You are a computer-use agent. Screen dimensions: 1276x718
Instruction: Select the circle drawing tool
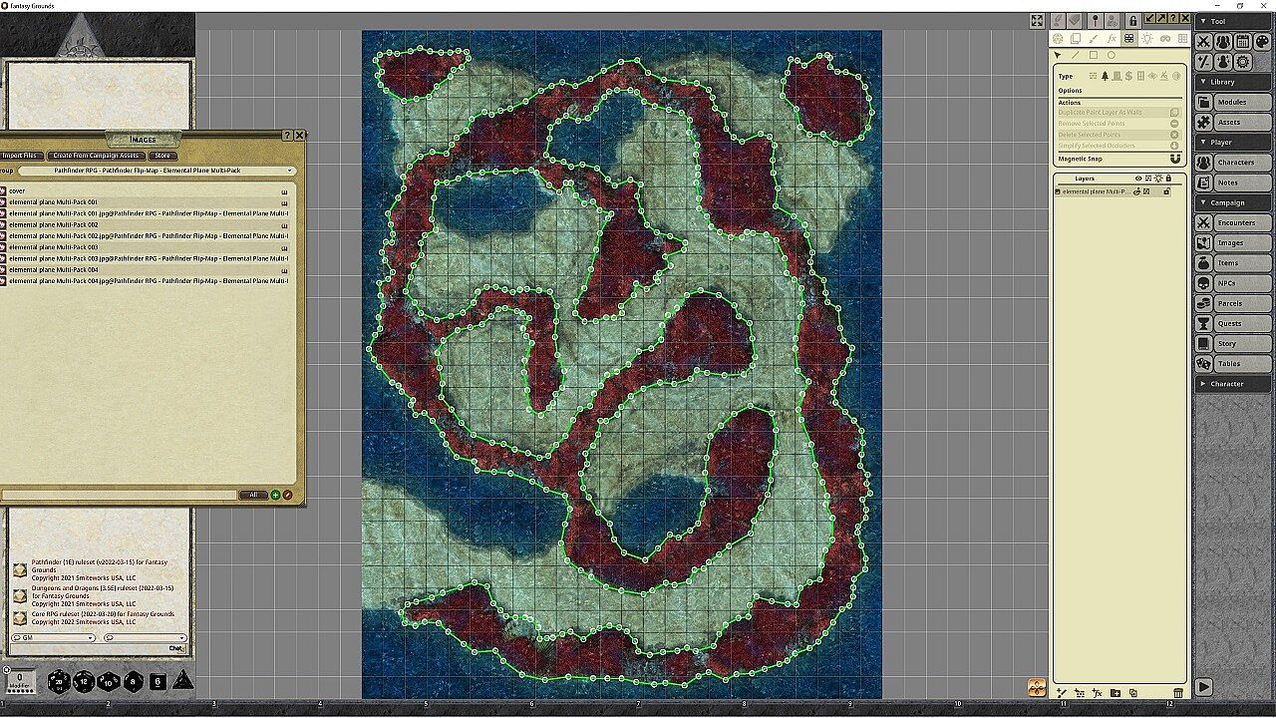pyautogui.click(x=1112, y=55)
